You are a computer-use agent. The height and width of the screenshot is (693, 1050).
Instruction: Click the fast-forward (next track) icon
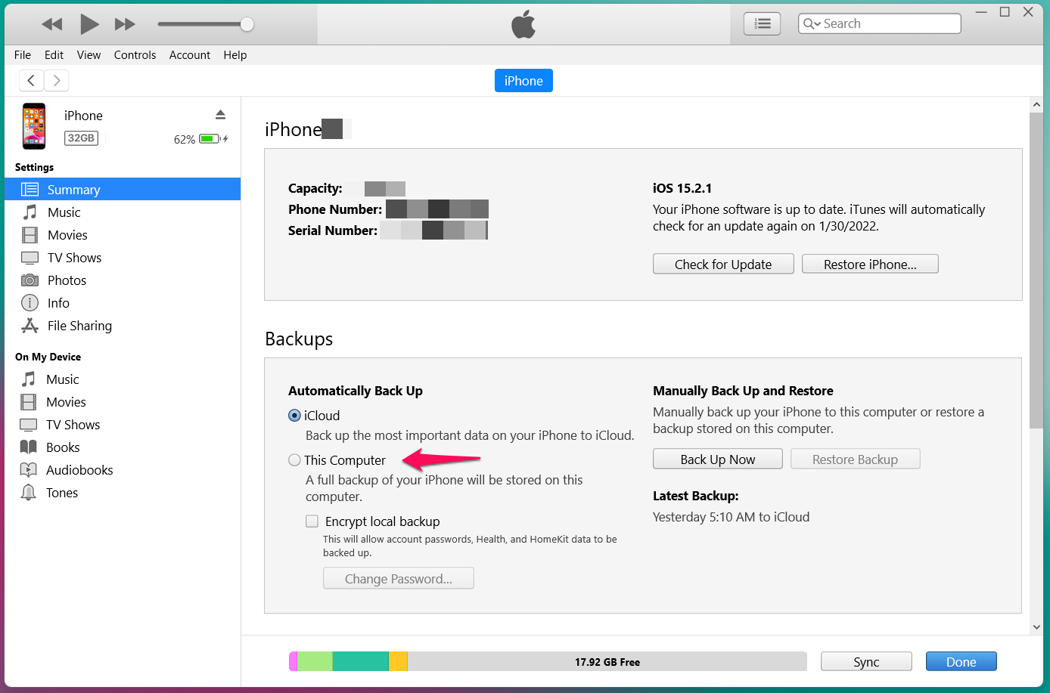(x=125, y=24)
